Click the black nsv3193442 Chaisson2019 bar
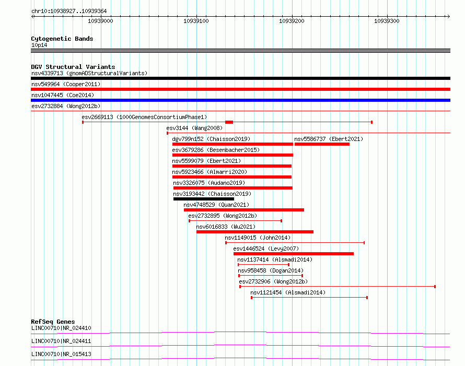Viewport: 465px width, 366px height. pos(204,199)
